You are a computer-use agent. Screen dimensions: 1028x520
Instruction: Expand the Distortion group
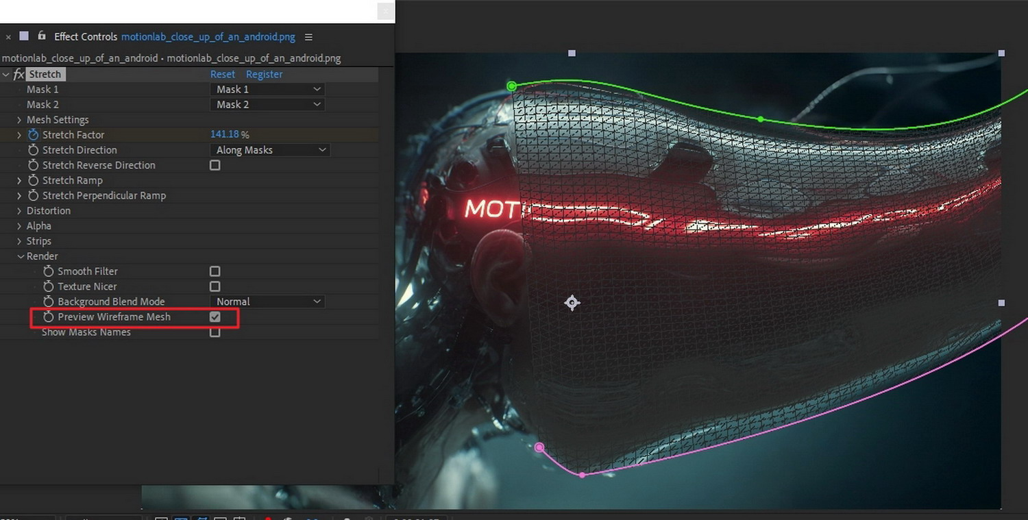pyautogui.click(x=19, y=210)
